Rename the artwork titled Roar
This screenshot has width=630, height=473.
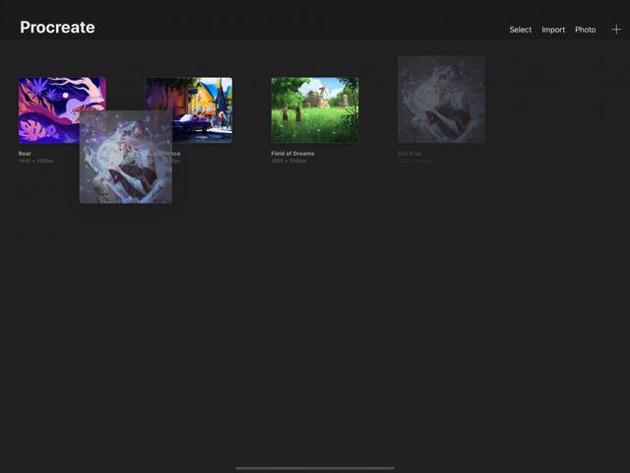pos(25,154)
